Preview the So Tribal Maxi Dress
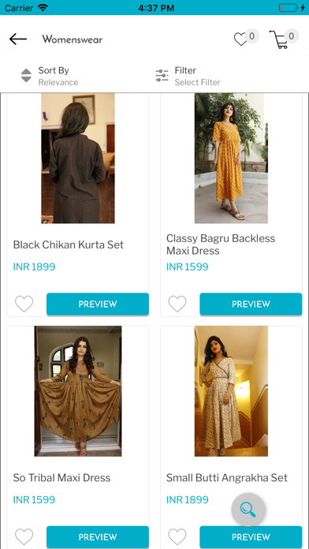This screenshot has height=549, width=309. pyautogui.click(x=98, y=536)
